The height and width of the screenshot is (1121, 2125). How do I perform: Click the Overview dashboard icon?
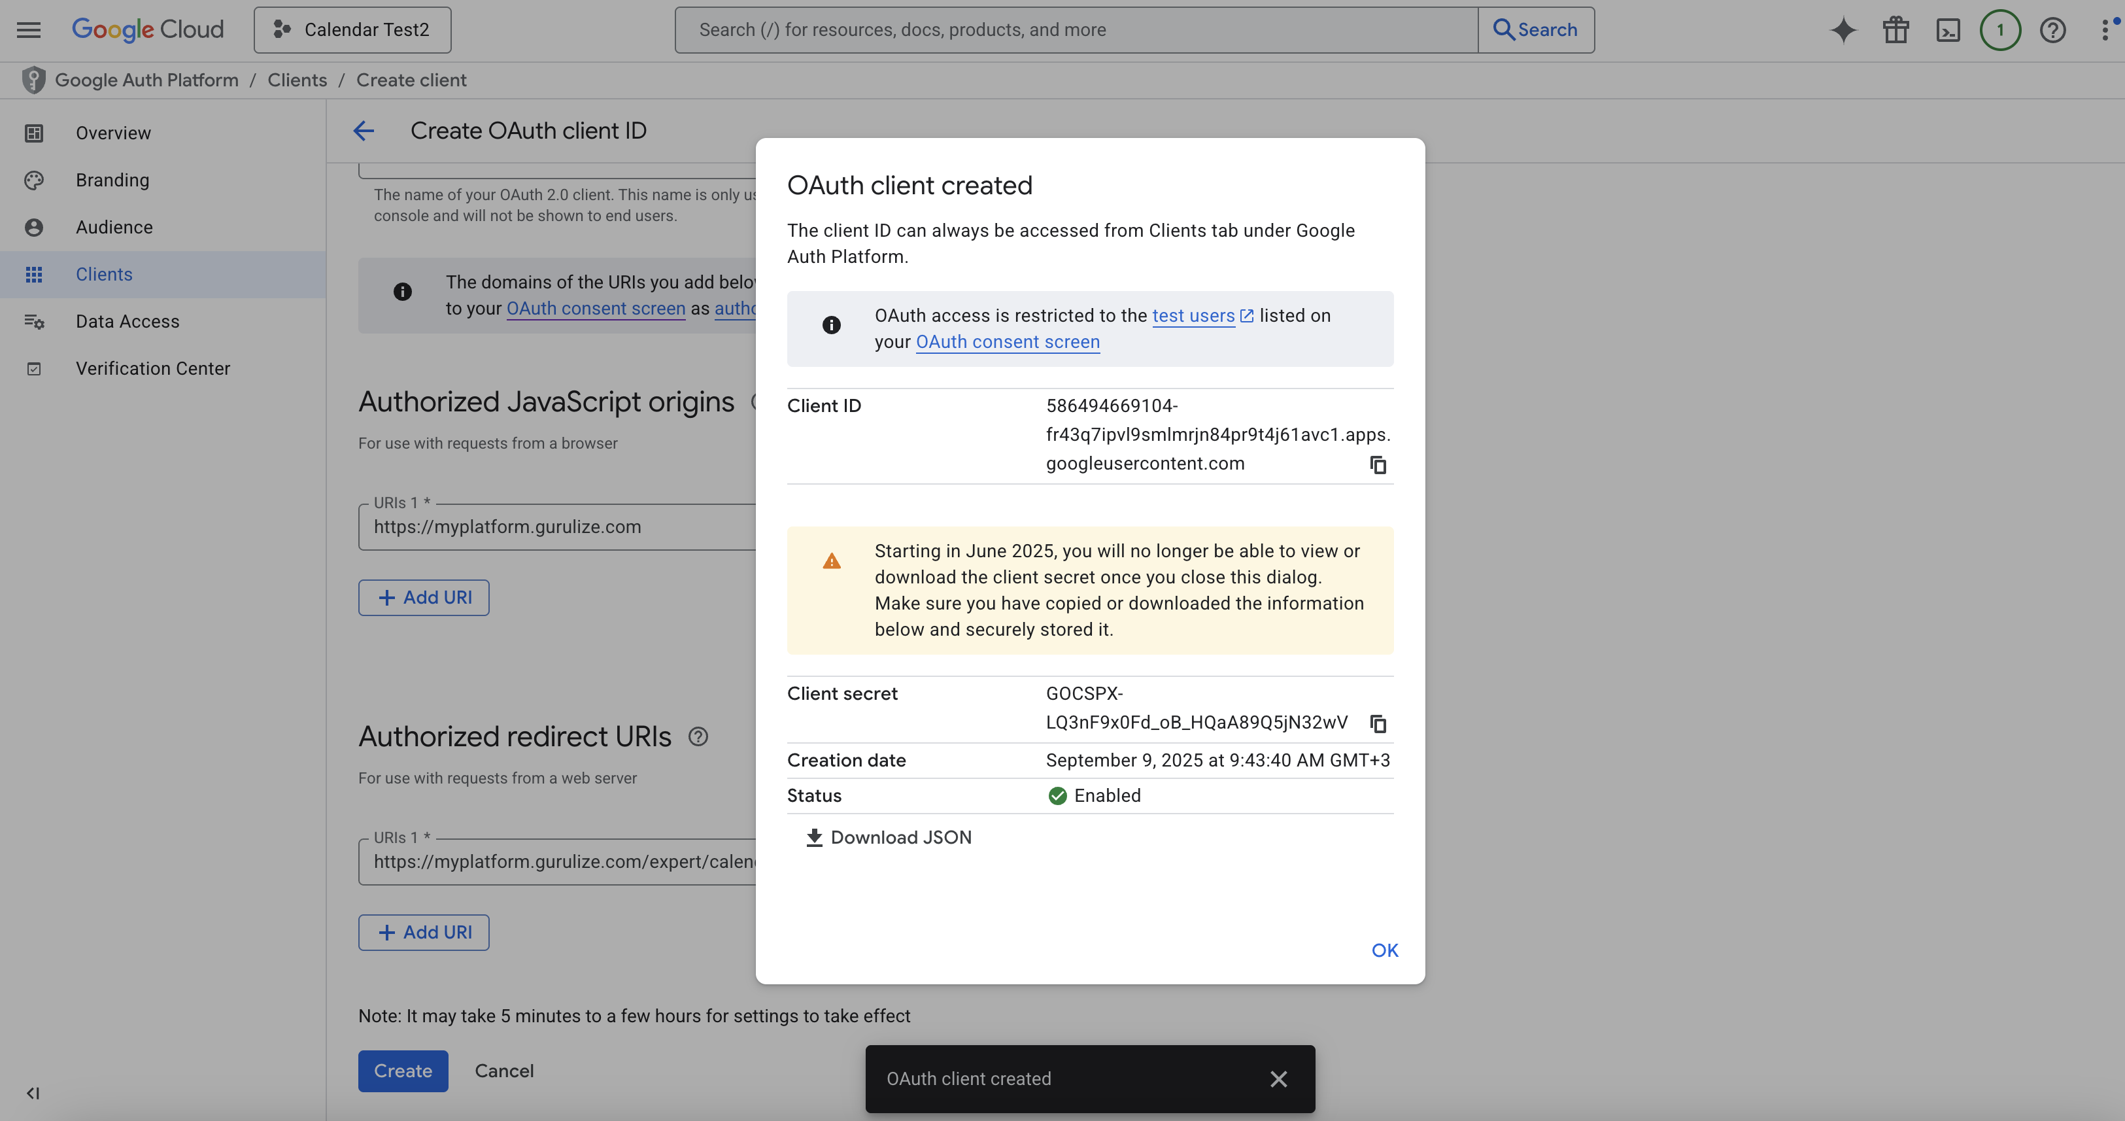(x=34, y=133)
